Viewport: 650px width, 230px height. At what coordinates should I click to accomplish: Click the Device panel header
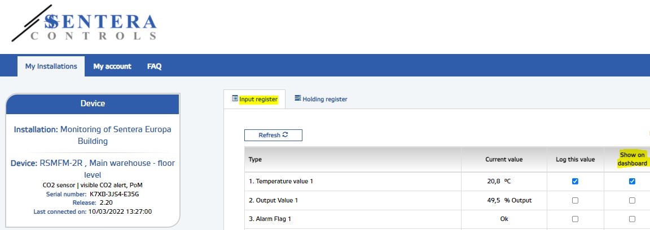(93, 103)
